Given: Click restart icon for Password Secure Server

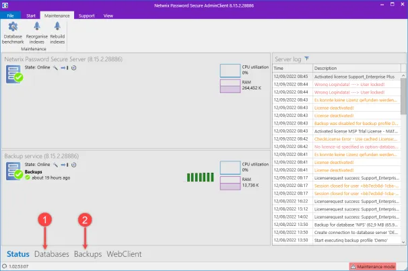Looking at the screenshot, I should click(74, 68).
